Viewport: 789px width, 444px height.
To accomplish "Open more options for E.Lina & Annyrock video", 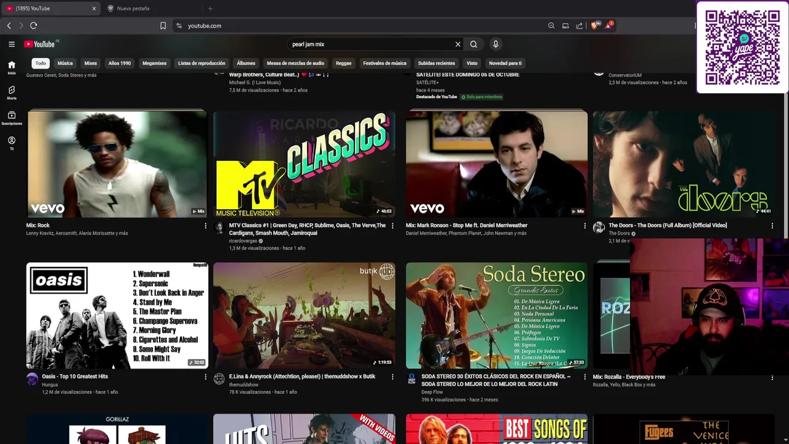I will pyautogui.click(x=393, y=377).
